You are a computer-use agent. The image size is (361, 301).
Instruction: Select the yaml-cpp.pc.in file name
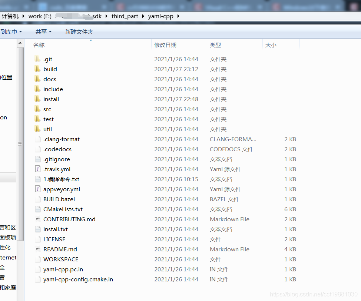[x=63, y=269]
